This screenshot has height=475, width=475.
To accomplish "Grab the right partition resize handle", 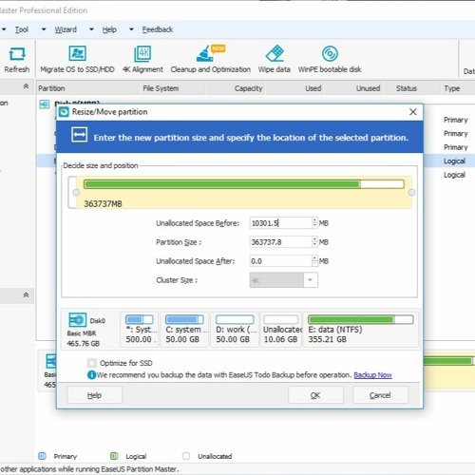I will [x=411, y=192].
